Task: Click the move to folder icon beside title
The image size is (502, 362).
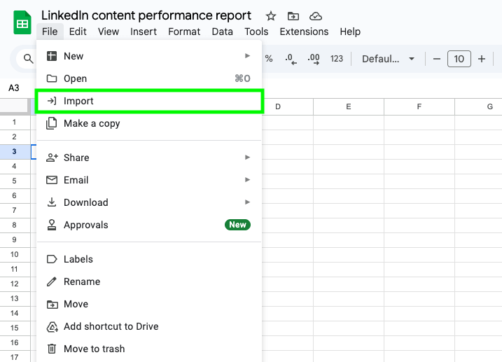Action: click(293, 16)
